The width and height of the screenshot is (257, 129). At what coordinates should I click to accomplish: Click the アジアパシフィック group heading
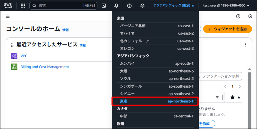[133, 56]
